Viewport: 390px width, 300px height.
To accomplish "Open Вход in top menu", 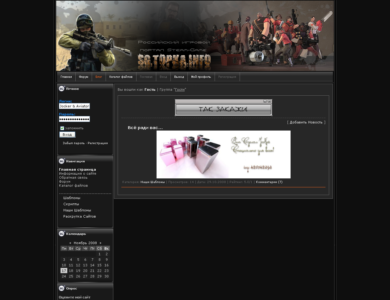I will (163, 77).
